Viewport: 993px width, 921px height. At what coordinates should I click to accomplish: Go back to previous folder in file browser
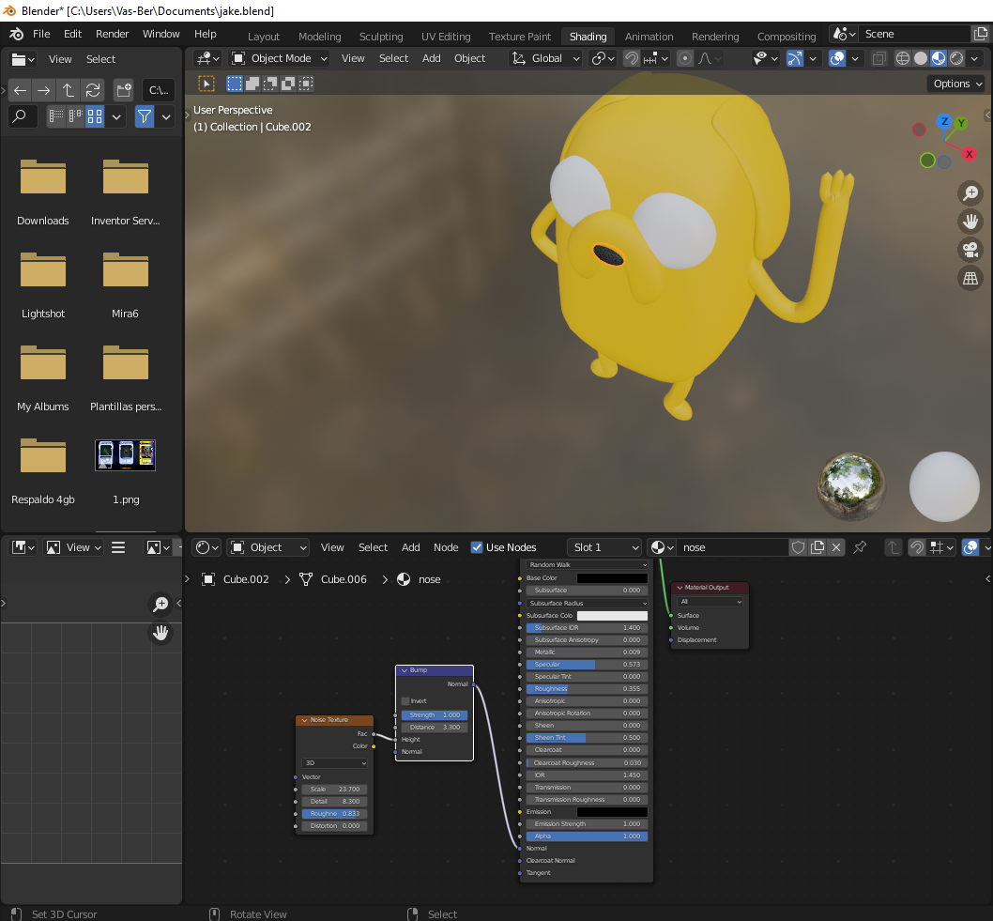[21, 90]
